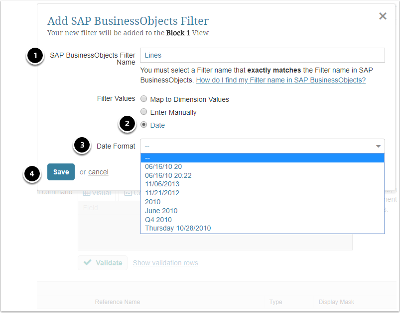This screenshot has width=400, height=313.
Task: Choose date format 06/16/10 20:22
Action: tap(262, 175)
